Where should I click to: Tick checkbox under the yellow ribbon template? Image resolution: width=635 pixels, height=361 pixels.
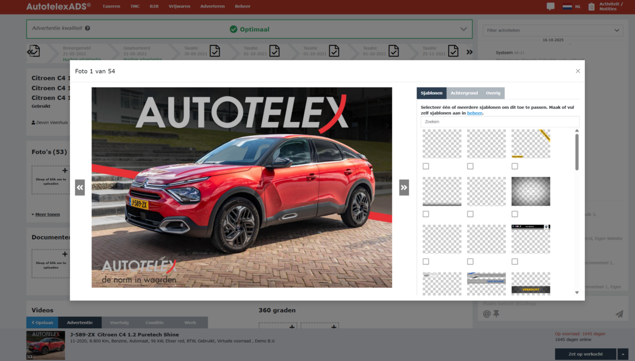(515, 166)
